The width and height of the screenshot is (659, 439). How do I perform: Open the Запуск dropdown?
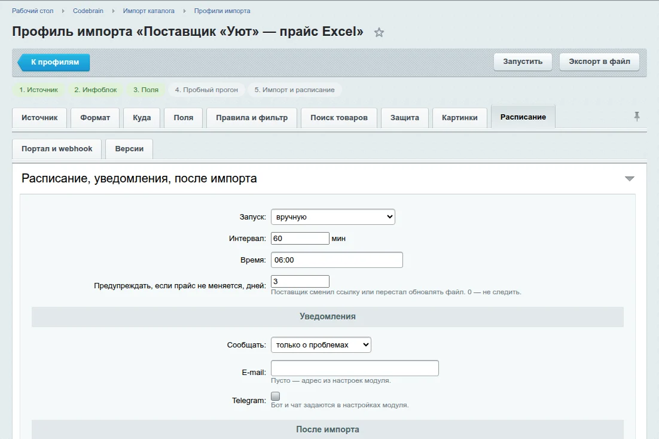tap(333, 217)
